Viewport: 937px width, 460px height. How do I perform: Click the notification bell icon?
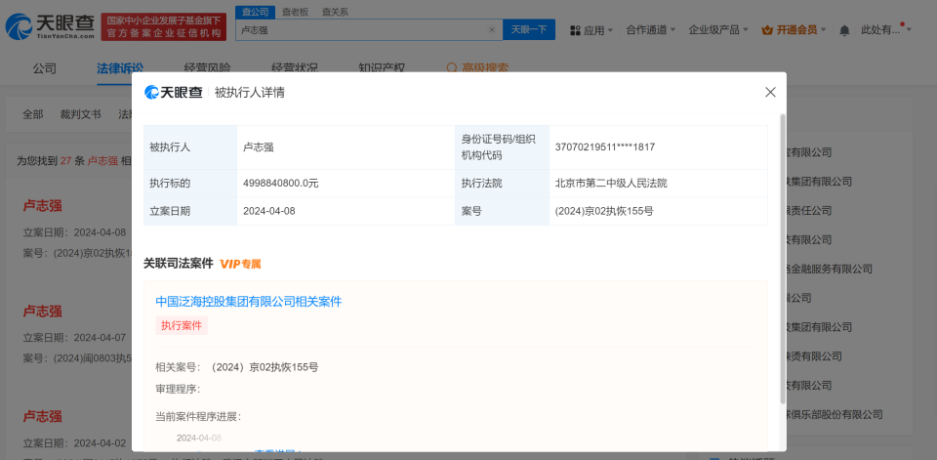[x=844, y=30]
